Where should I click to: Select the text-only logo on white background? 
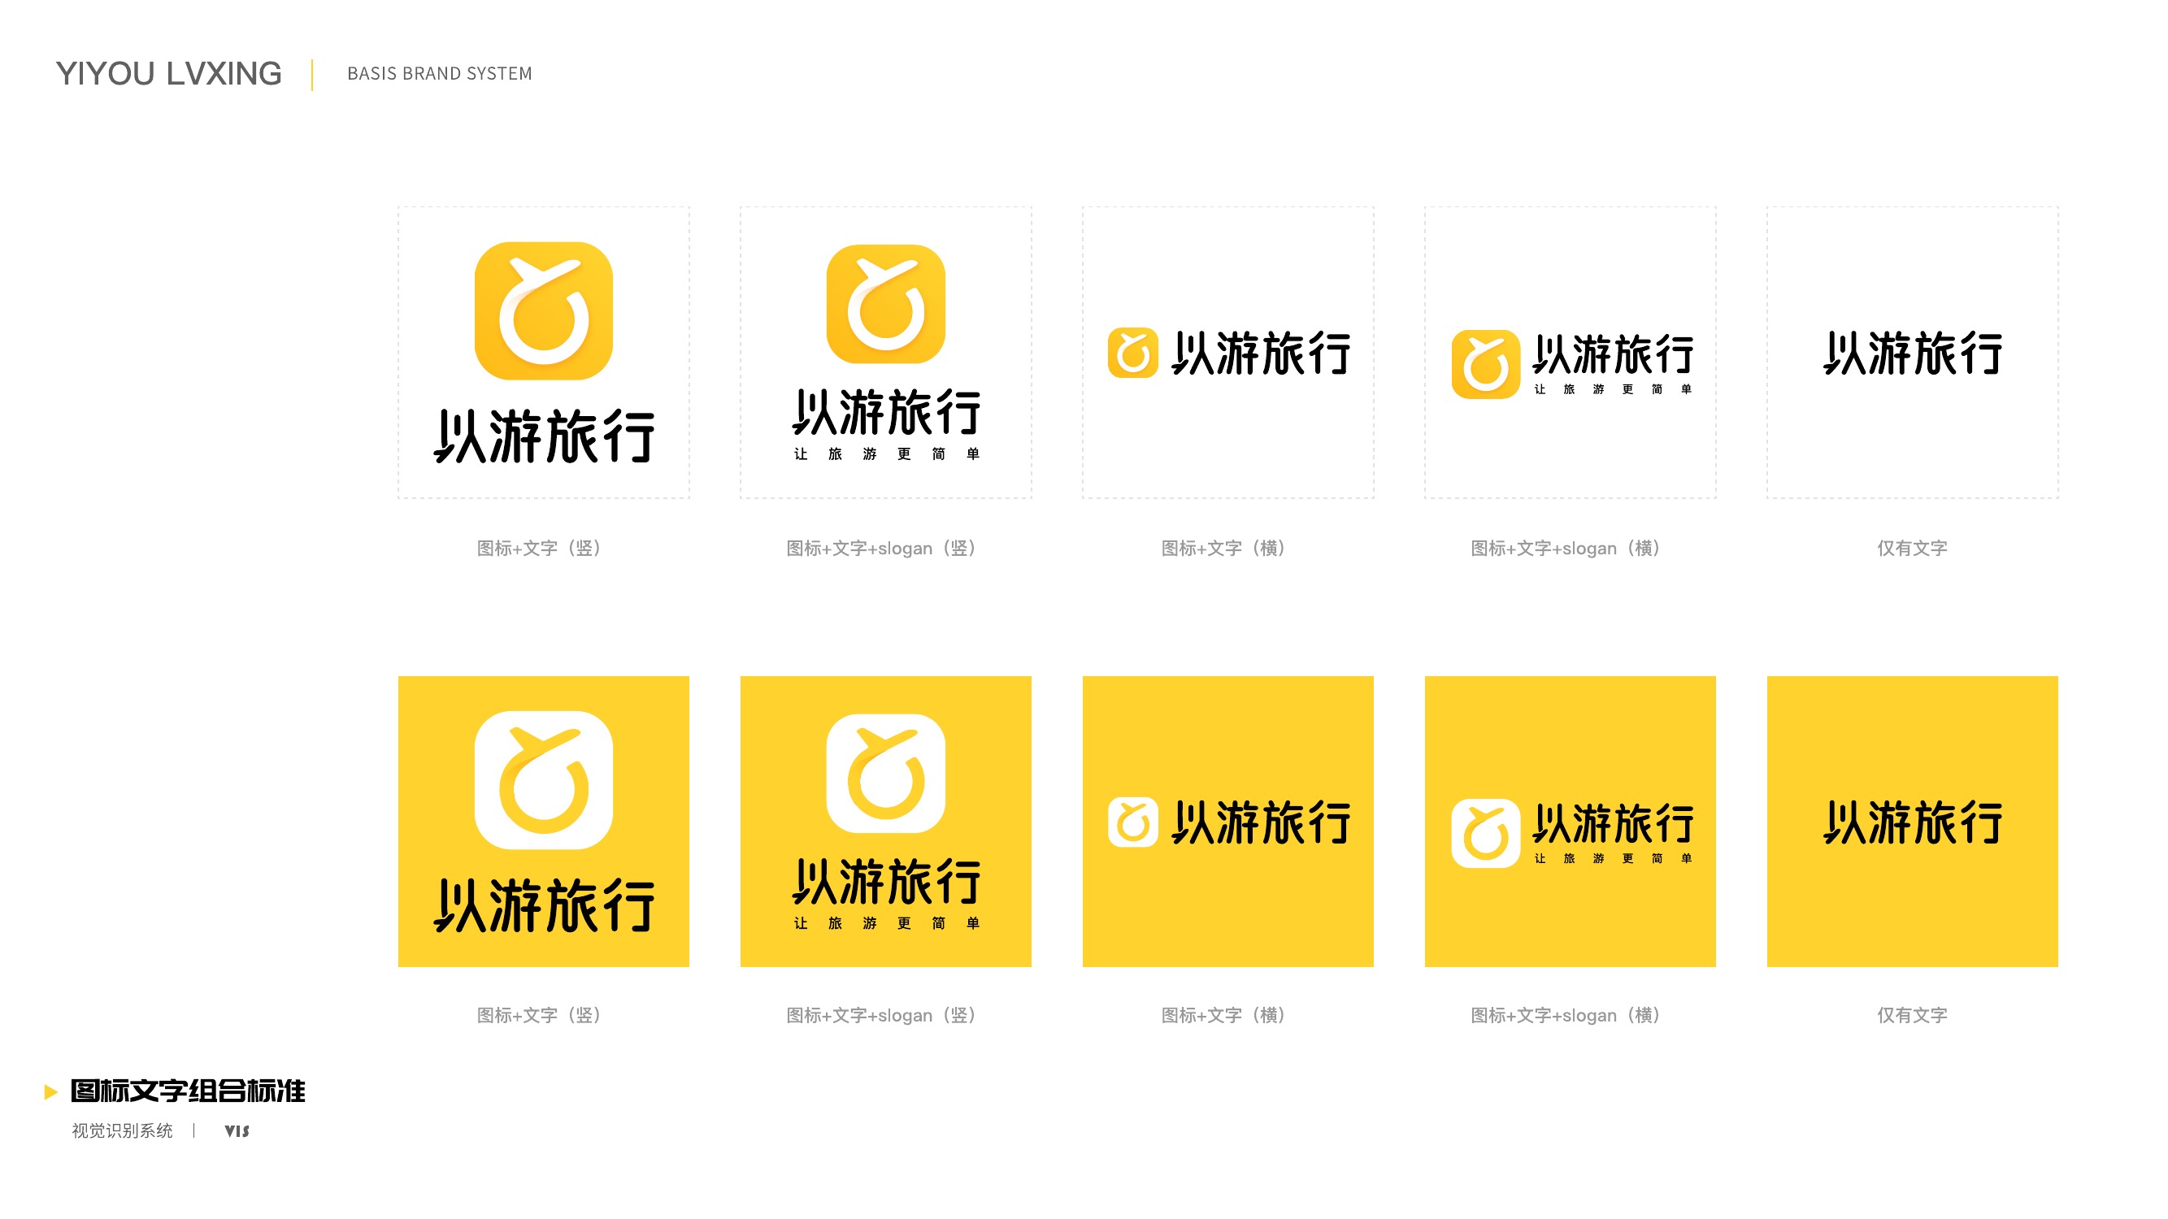(x=1912, y=353)
